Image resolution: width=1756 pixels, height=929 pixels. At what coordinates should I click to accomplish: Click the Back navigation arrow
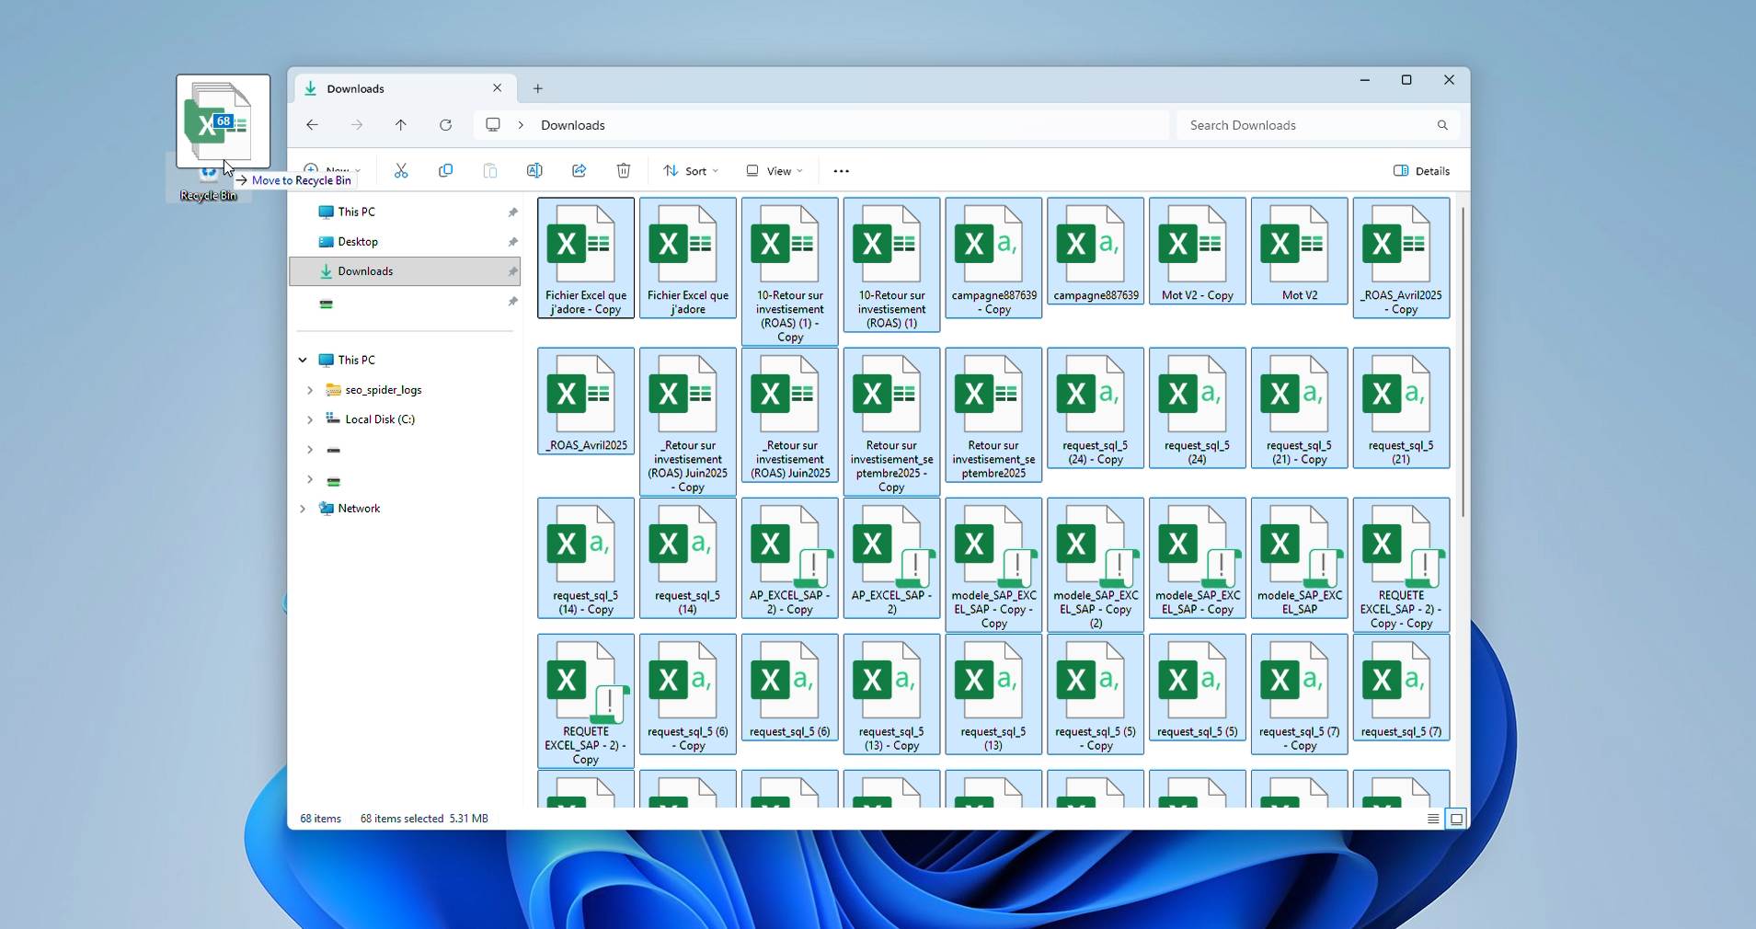(x=312, y=125)
